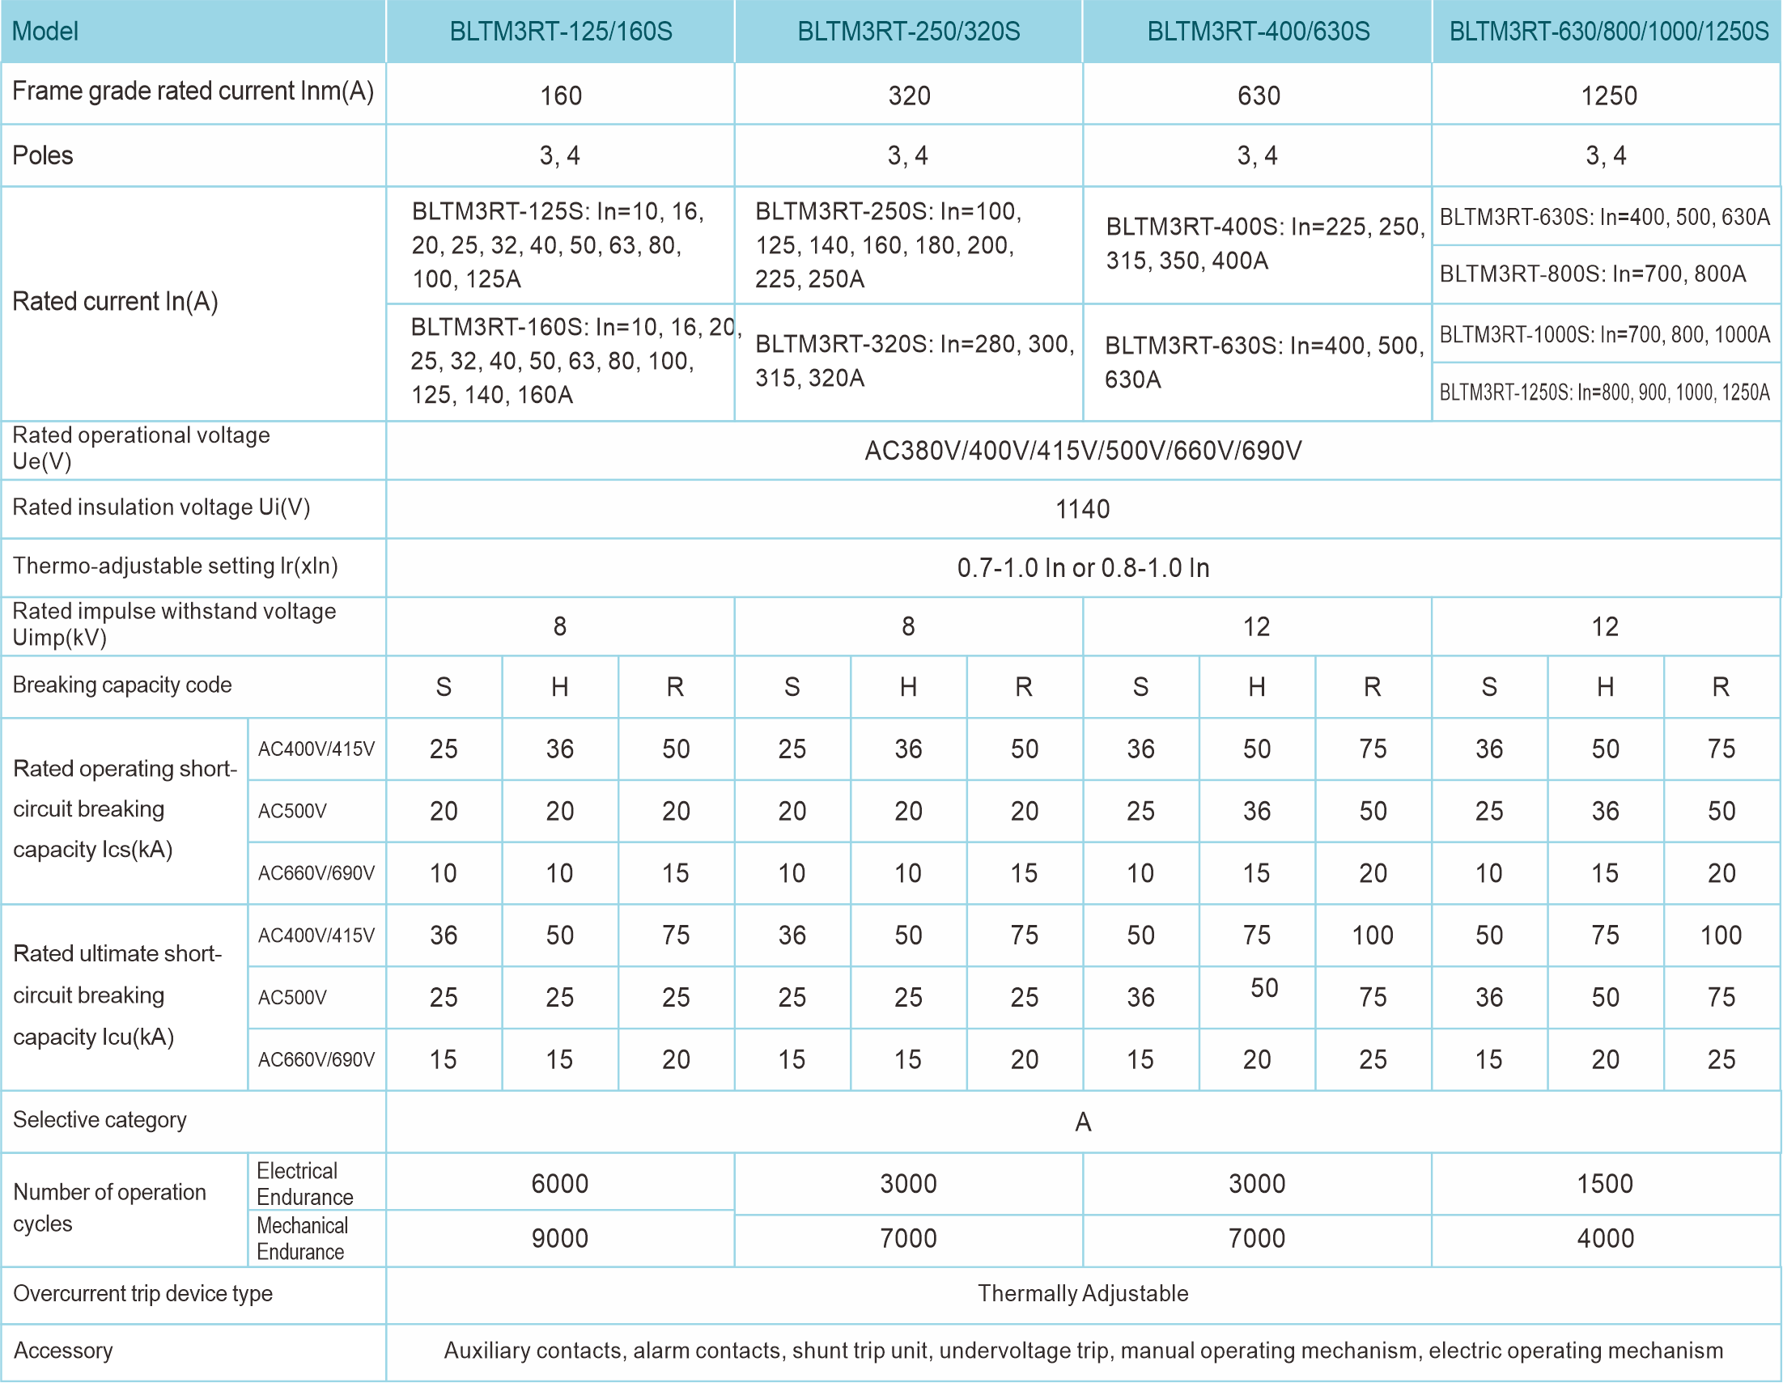
Task: Click the selective category value 'A'
Action: click(x=1083, y=1122)
